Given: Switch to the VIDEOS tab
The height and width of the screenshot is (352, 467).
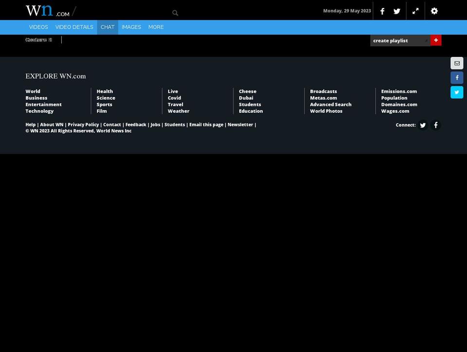Looking at the screenshot, I should tap(38, 27).
